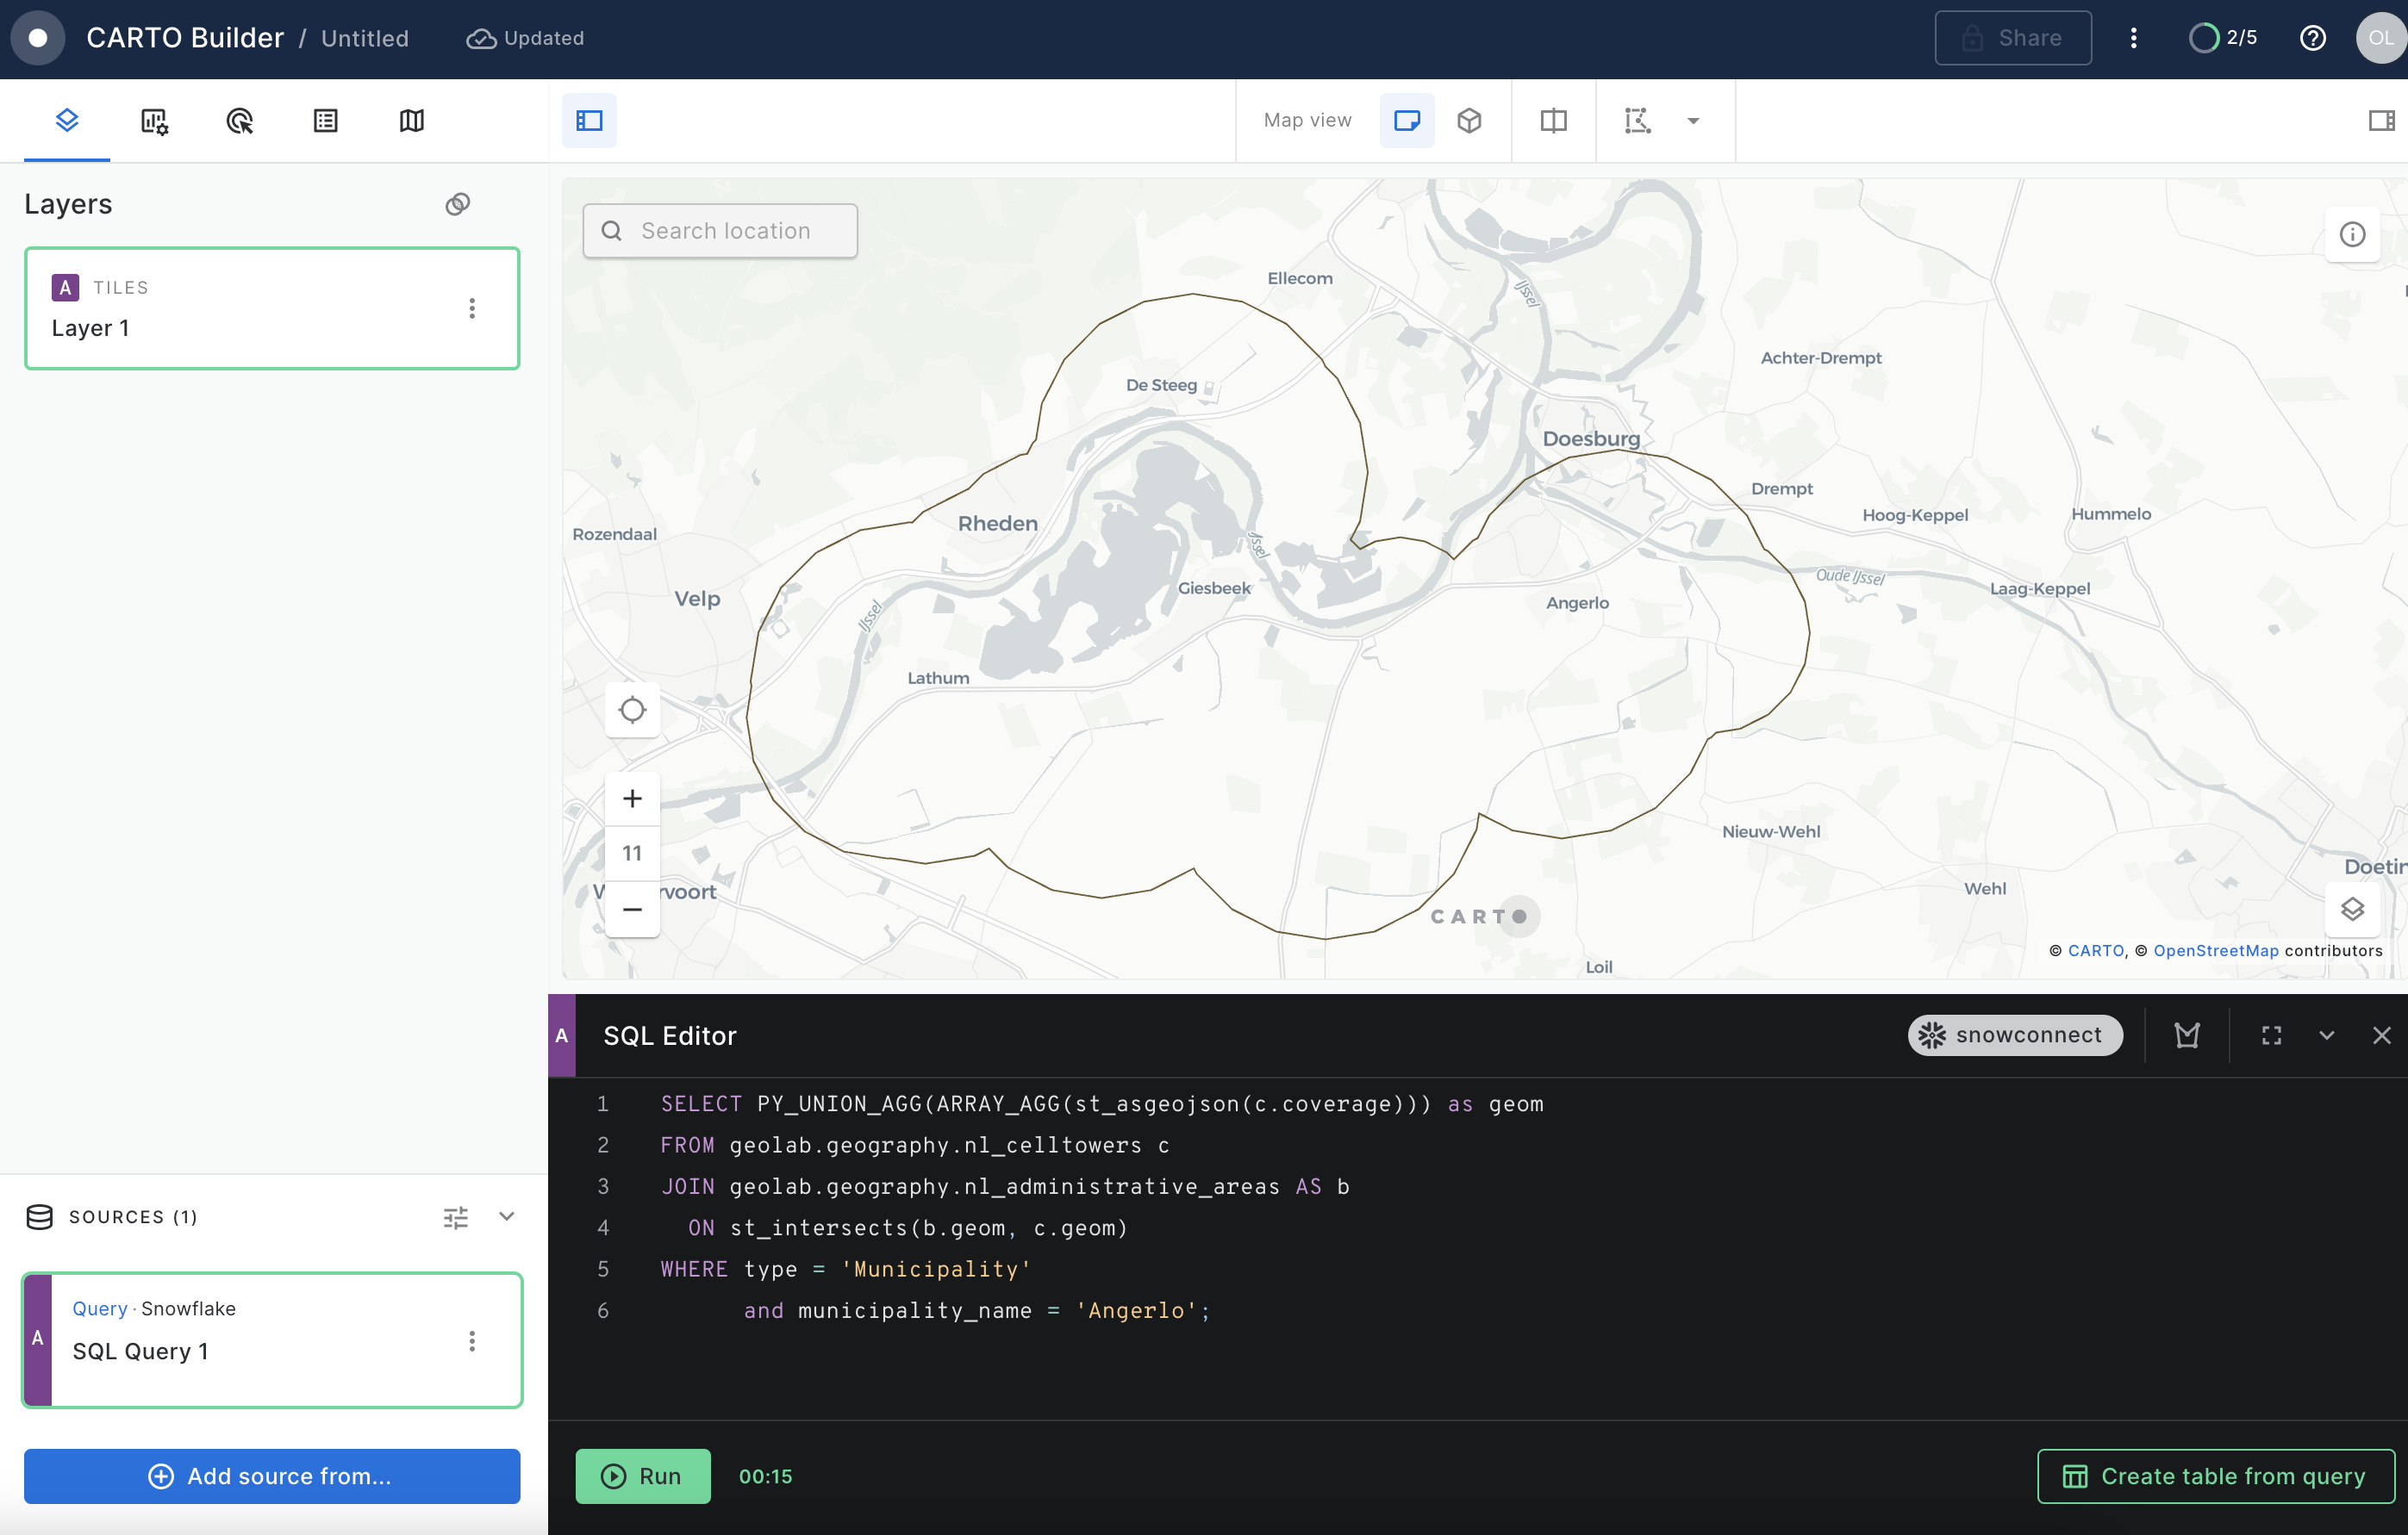
Task: Switch to the 3D map view
Action: 1469,121
